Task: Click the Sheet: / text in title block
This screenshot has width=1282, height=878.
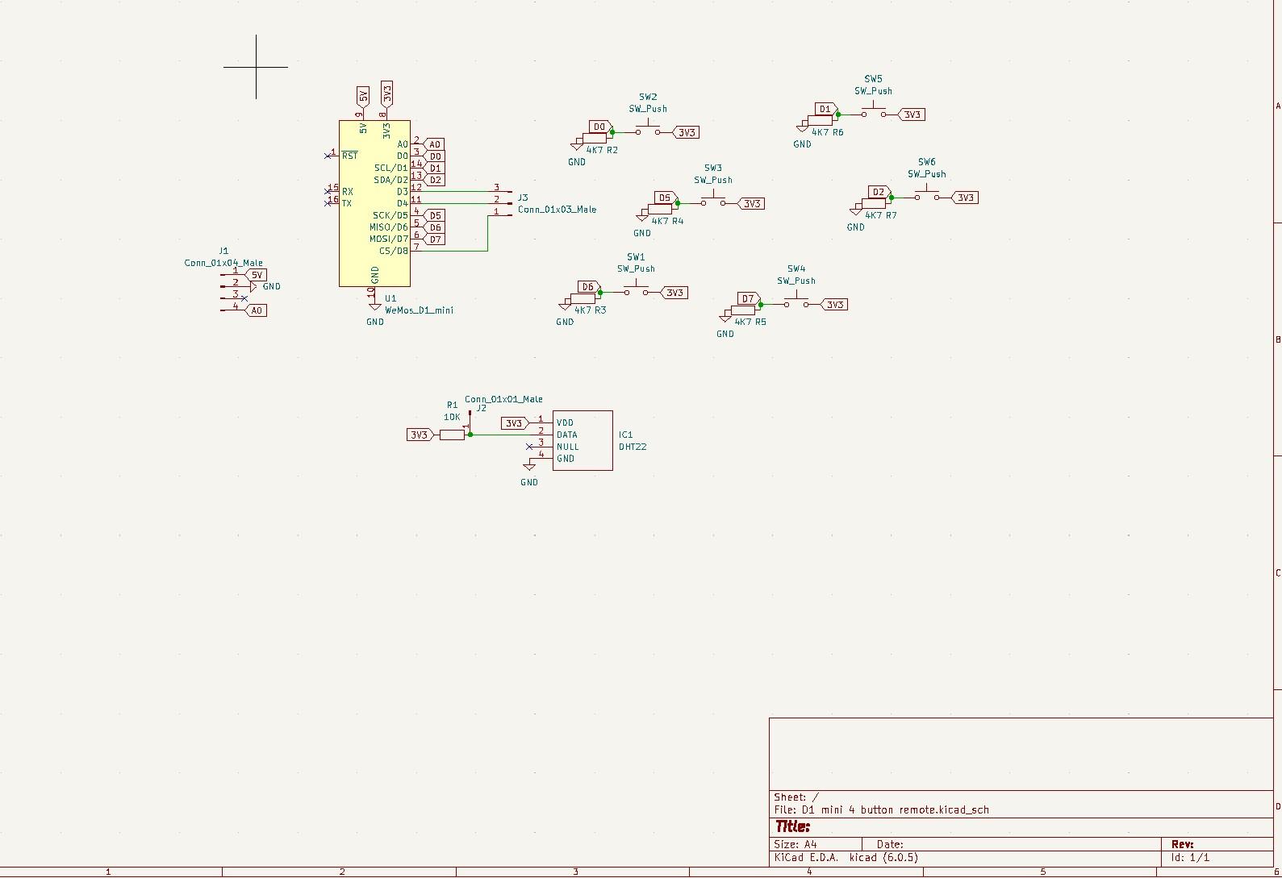Action: 796,797
